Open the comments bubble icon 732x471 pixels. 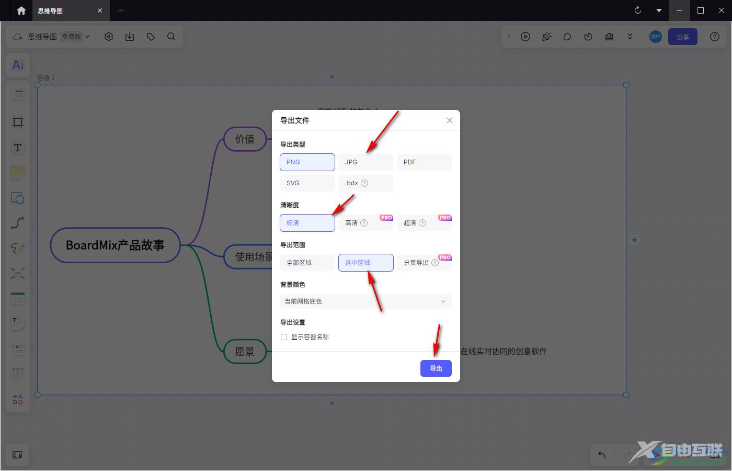click(x=567, y=37)
